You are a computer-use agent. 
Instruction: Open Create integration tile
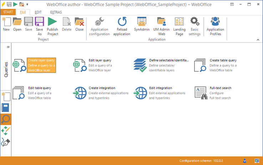(101, 93)
